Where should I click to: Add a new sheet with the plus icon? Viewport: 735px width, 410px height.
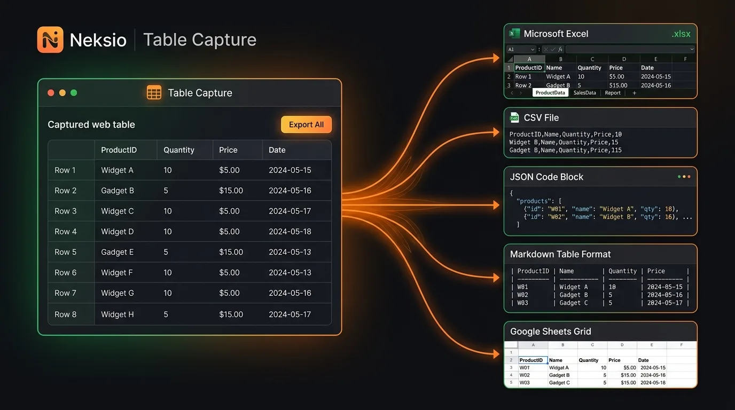pyautogui.click(x=634, y=93)
